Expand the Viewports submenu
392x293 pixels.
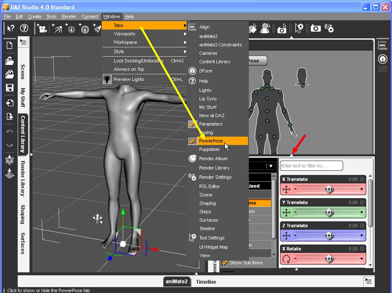(144, 34)
